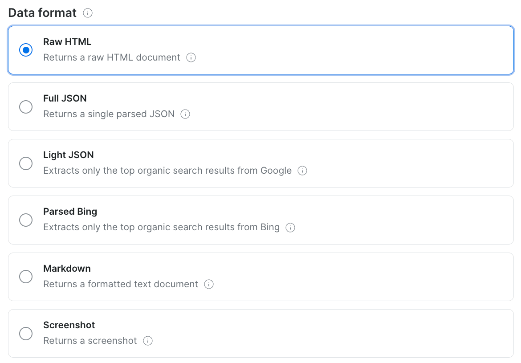Click text 'Returns a screenshot'

point(90,341)
